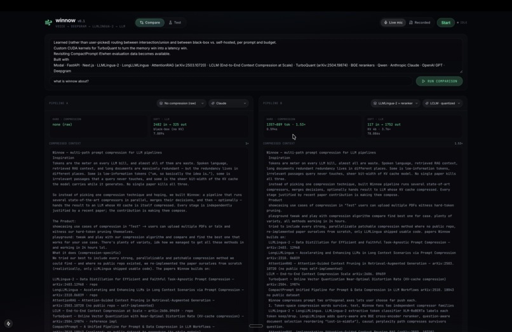
Task: Click inside the source text area
Action: [256, 56]
